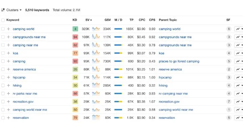Sort by GSV column header
This screenshot has width=243, height=135.
tap(108, 20)
